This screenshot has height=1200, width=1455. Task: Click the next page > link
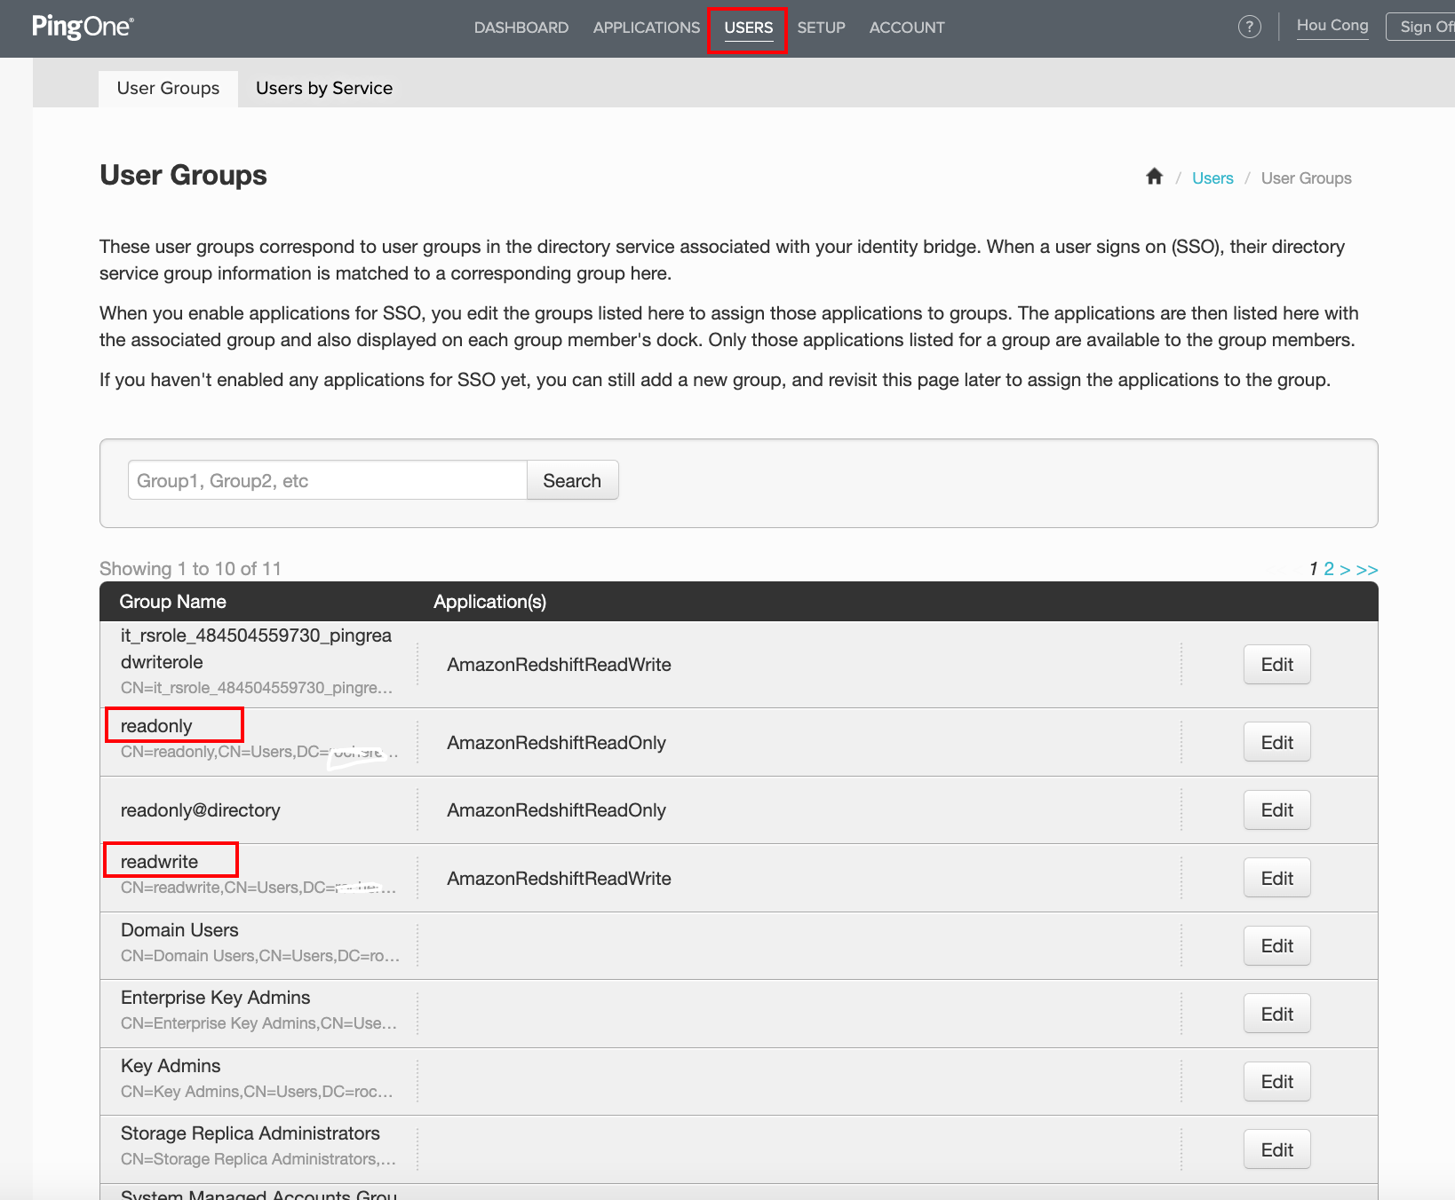point(1345,569)
